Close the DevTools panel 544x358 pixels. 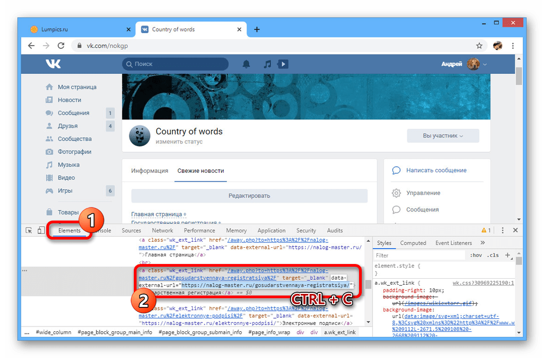(516, 230)
